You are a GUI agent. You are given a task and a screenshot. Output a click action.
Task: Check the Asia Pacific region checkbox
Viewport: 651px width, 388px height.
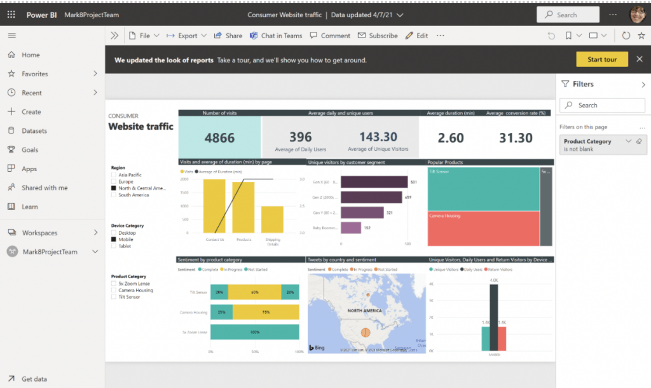tap(113, 175)
